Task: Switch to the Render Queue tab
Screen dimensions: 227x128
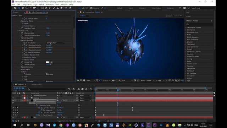Action: click(x=37, y=85)
